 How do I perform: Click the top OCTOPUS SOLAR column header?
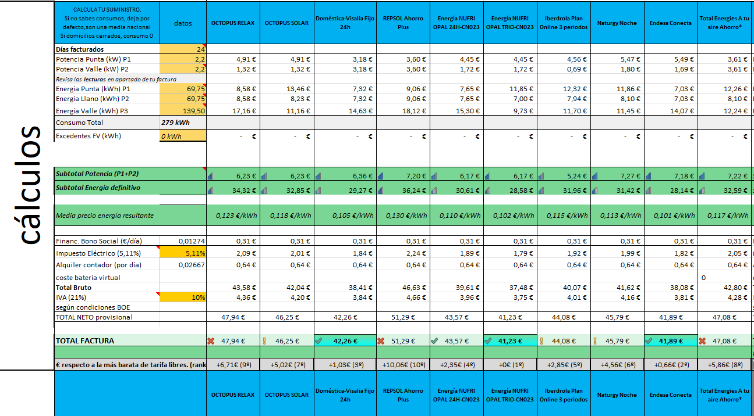click(x=286, y=23)
